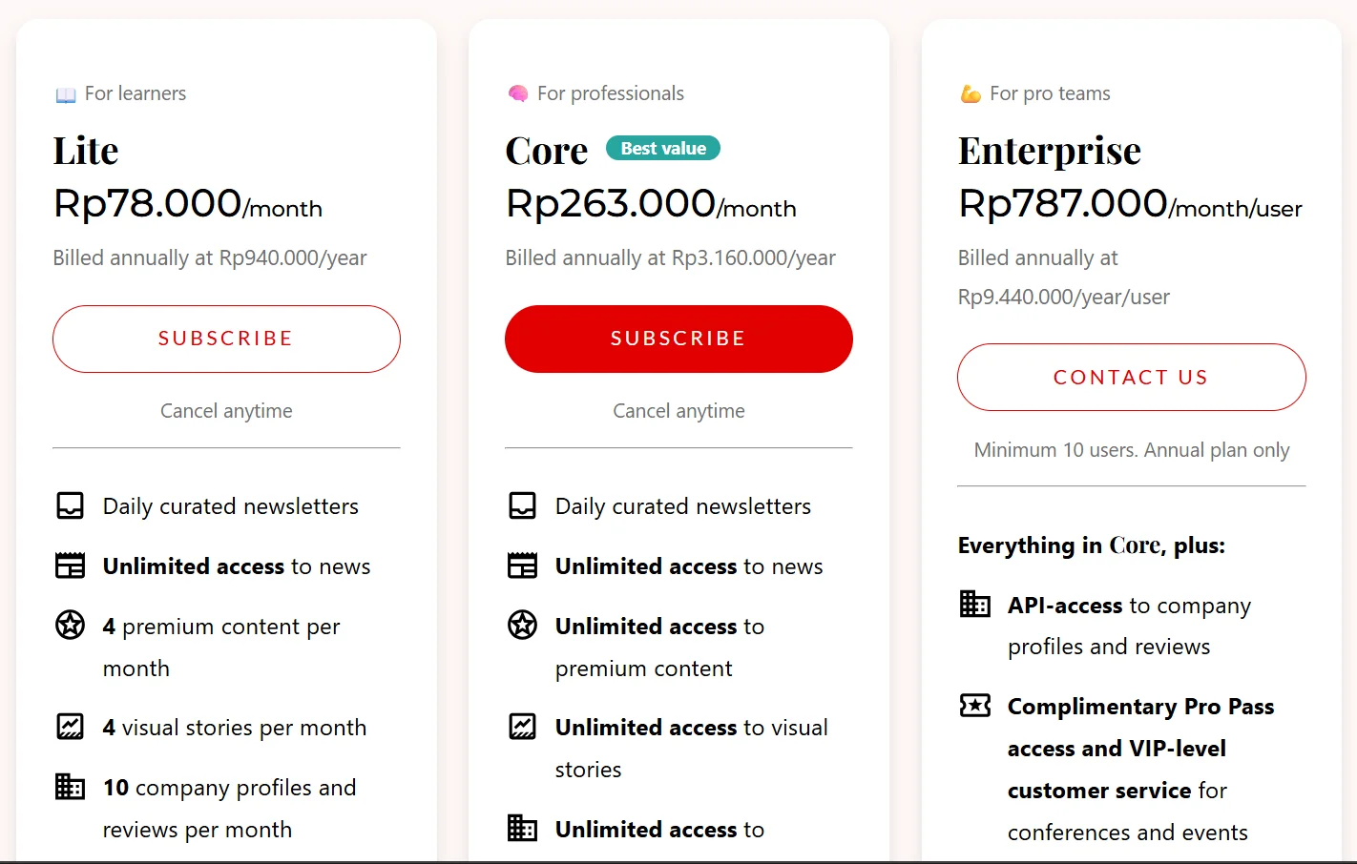The height and width of the screenshot is (864, 1357).
Task: Click the brain icon beside For professionals
Action: click(x=518, y=93)
